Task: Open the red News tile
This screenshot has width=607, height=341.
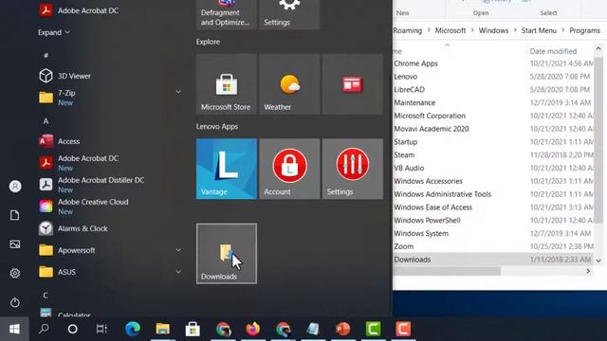Action: tap(353, 84)
